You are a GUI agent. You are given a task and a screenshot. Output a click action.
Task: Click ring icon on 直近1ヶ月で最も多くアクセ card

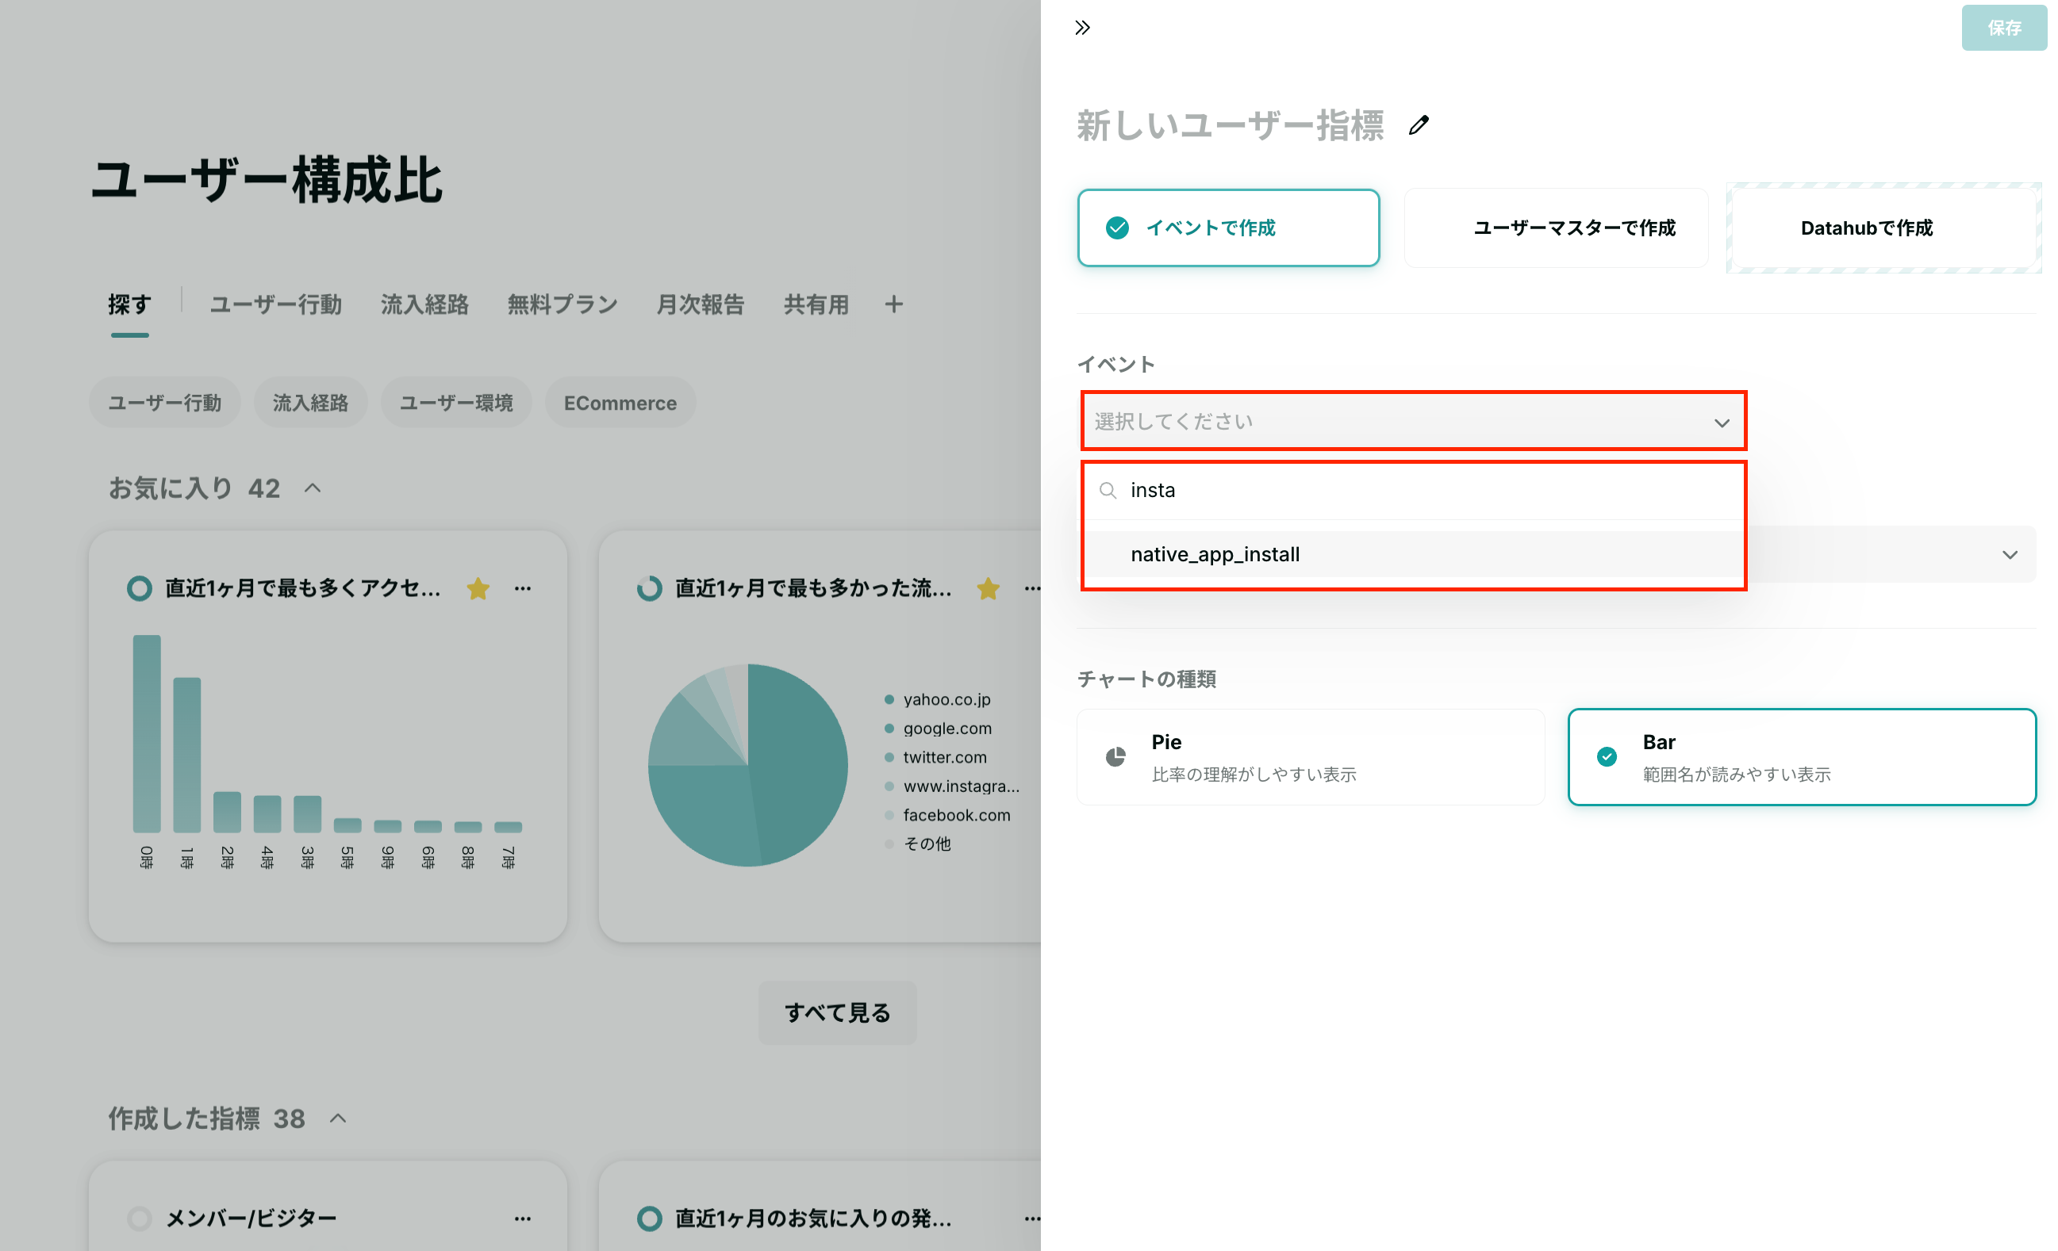(140, 589)
